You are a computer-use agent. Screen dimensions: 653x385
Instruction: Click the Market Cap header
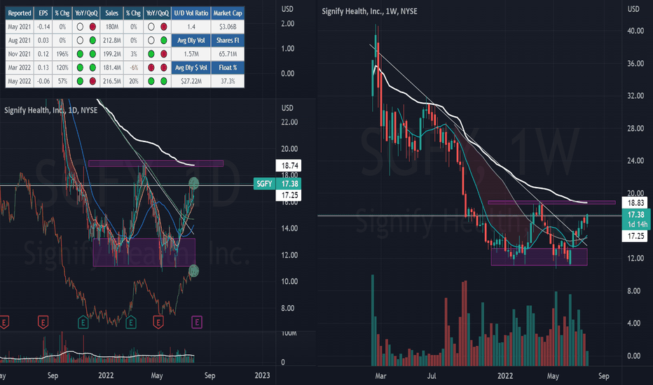point(228,13)
